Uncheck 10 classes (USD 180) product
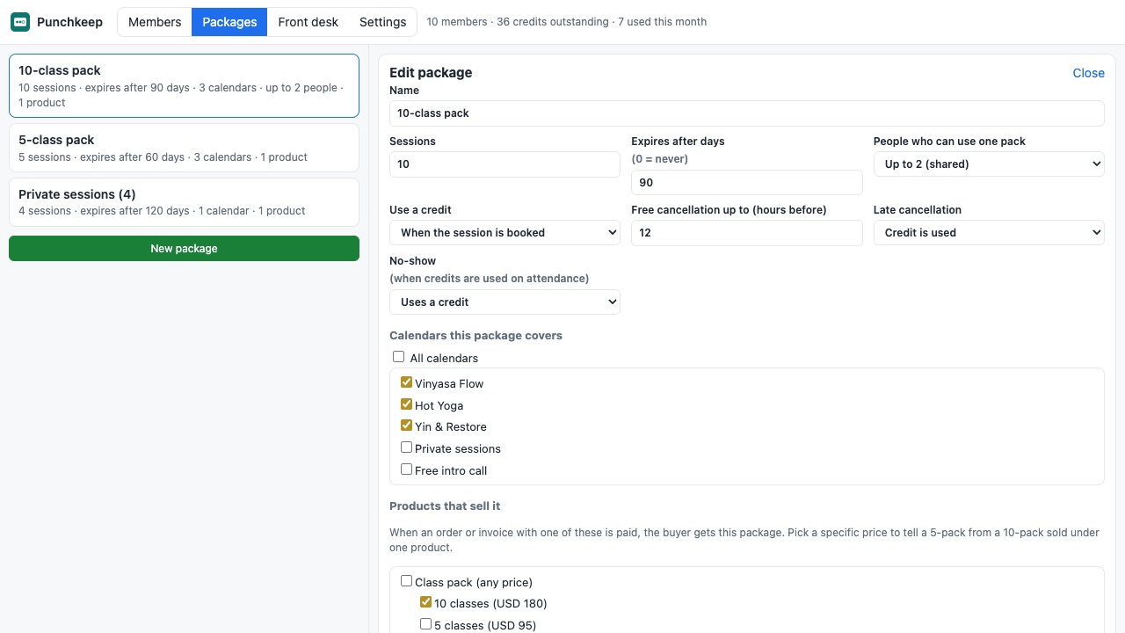The width and height of the screenshot is (1125, 633). (425, 602)
